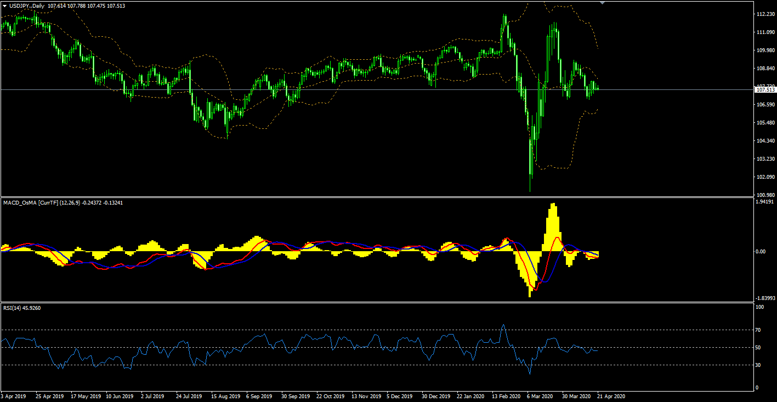This screenshot has height=402, width=777.
Task: Click the 17 May 2019 date label
Action: coord(87,396)
